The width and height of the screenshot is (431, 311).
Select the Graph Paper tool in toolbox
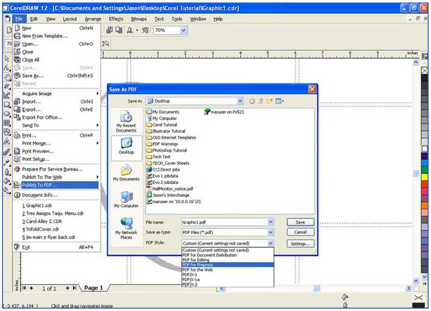(7, 123)
